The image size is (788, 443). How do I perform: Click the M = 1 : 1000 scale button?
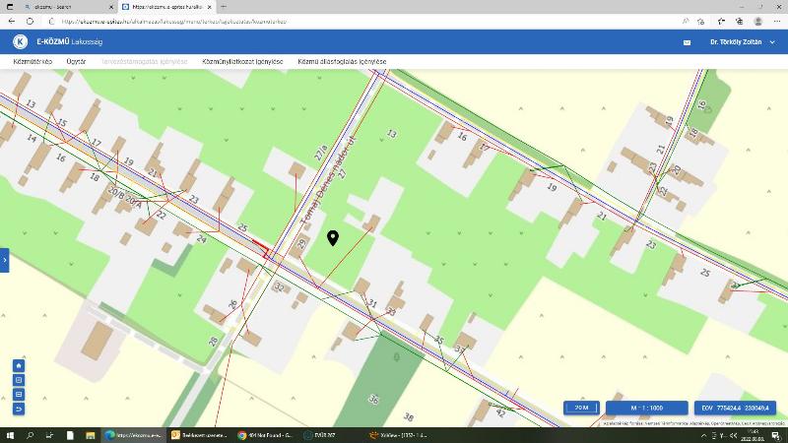pos(647,408)
